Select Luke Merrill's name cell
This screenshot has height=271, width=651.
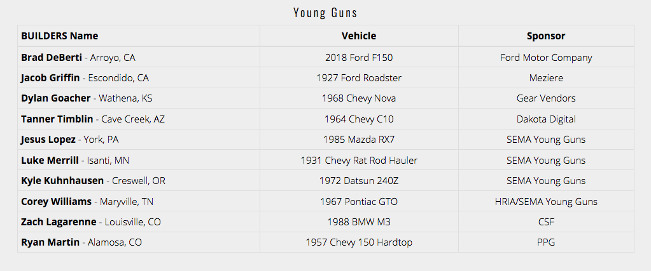50,160
